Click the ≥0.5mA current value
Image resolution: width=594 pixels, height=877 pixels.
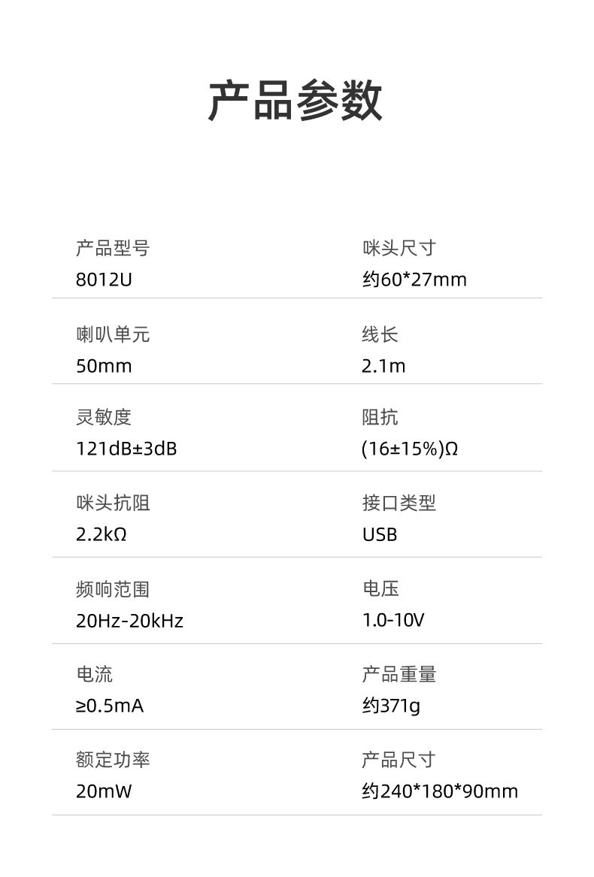(x=110, y=706)
